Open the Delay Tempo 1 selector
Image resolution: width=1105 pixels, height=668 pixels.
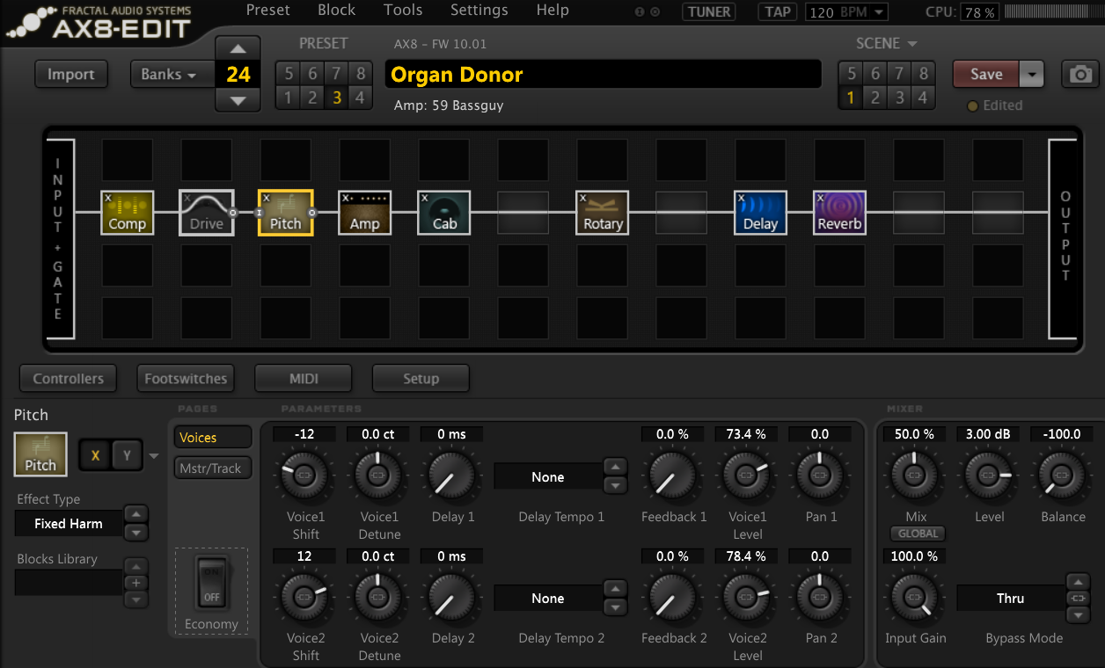[x=548, y=476]
